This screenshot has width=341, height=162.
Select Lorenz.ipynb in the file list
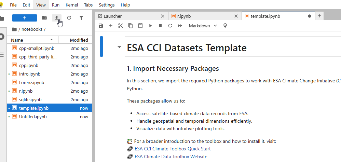coord(31,82)
